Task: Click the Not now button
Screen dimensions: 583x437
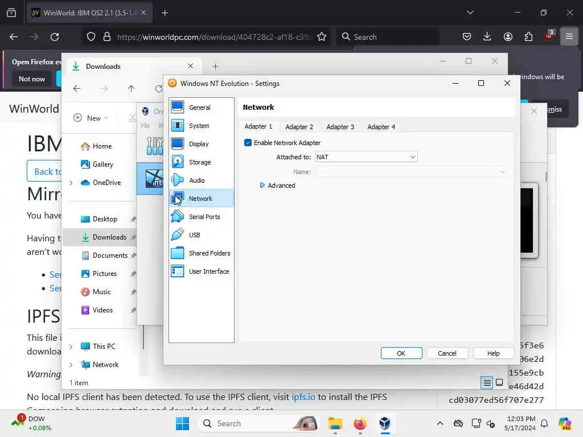Action: click(x=32, y=79)
